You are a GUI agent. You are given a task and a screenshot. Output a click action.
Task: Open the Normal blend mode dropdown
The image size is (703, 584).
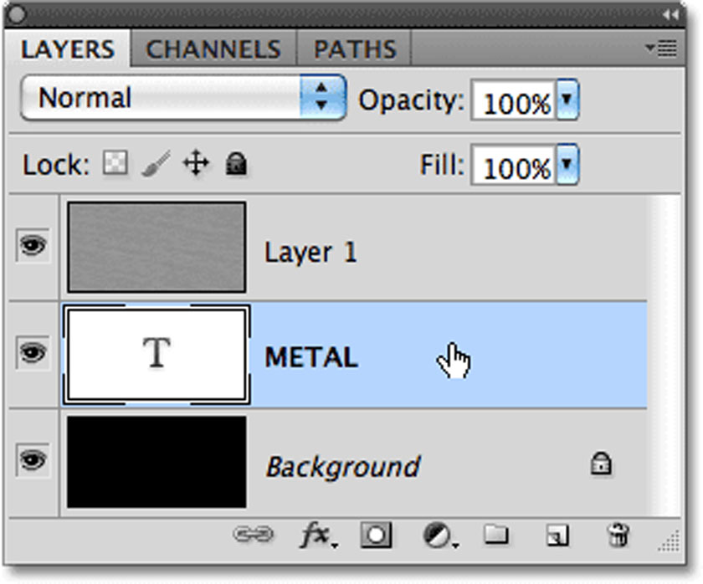183,98
